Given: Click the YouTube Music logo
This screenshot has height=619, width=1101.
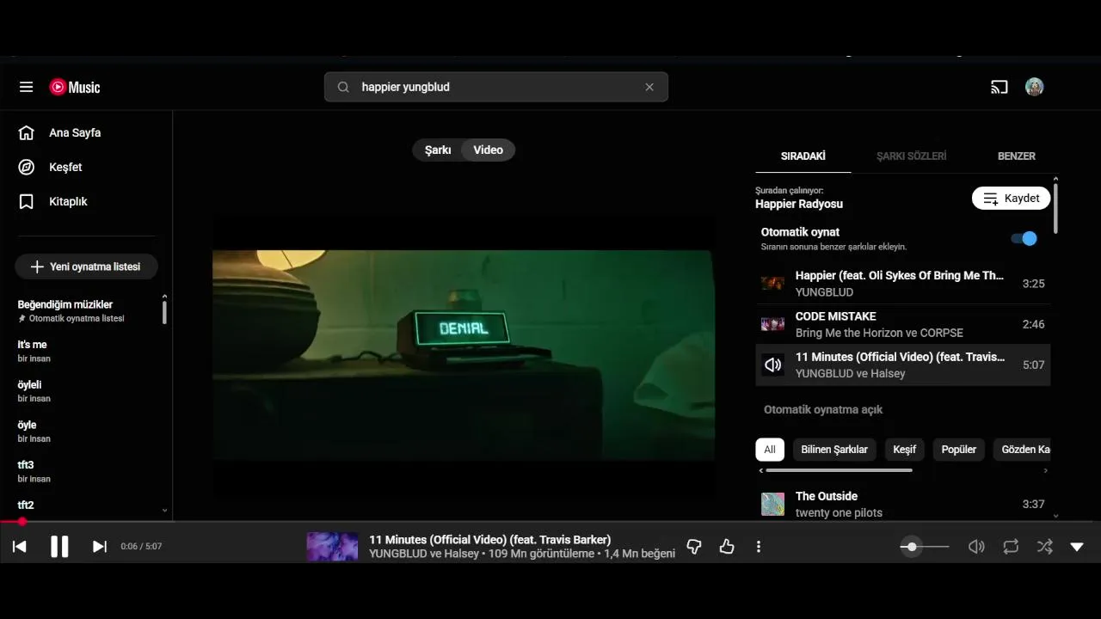Looking at the screenshot, I should pyautogui.click(x=75, y=87).
